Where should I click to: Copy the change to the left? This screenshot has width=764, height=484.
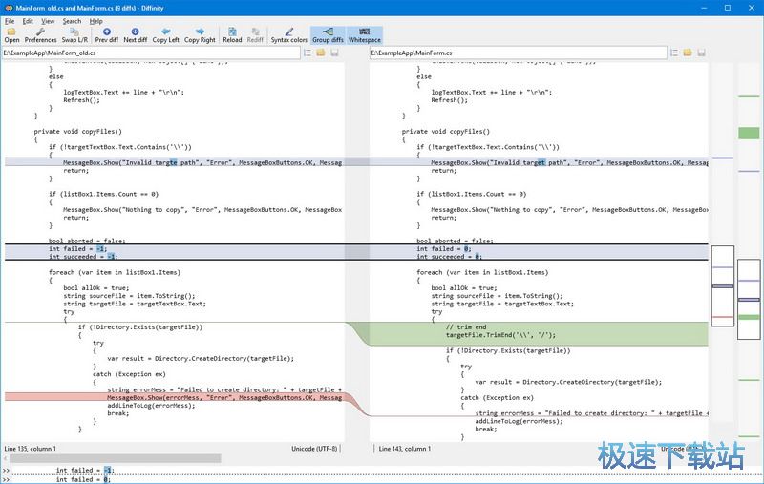165,35
